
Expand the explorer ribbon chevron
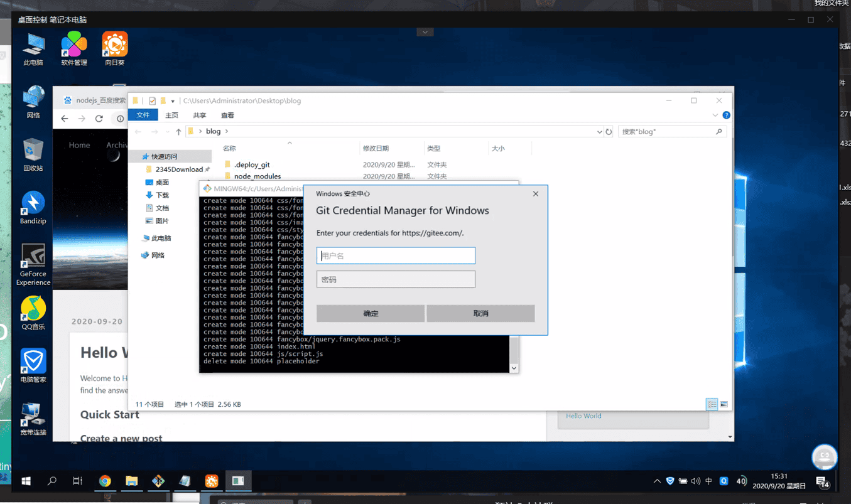(x=715, y=115)
